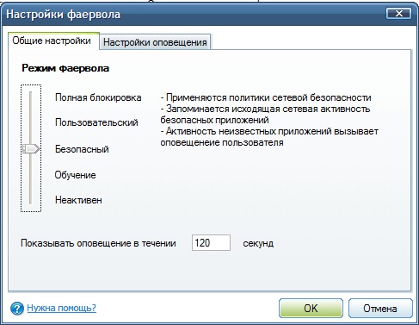Viewport: 419px width, 325px height.
Task: Click the blue question mark help icon
Action: click(17, 309)
